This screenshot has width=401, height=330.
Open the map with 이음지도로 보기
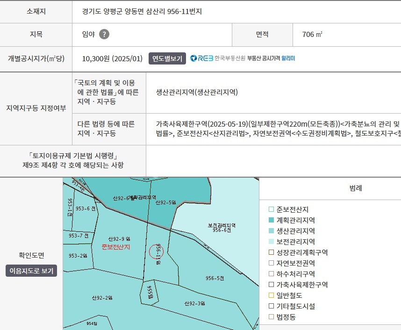point(31,271)
